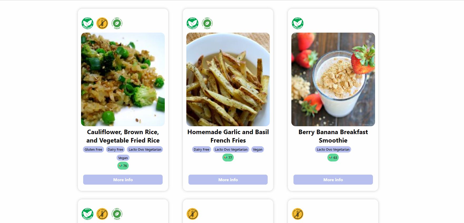Select the Gluten Free tag under Cauliflower Fried Rice

pos(93,149)
